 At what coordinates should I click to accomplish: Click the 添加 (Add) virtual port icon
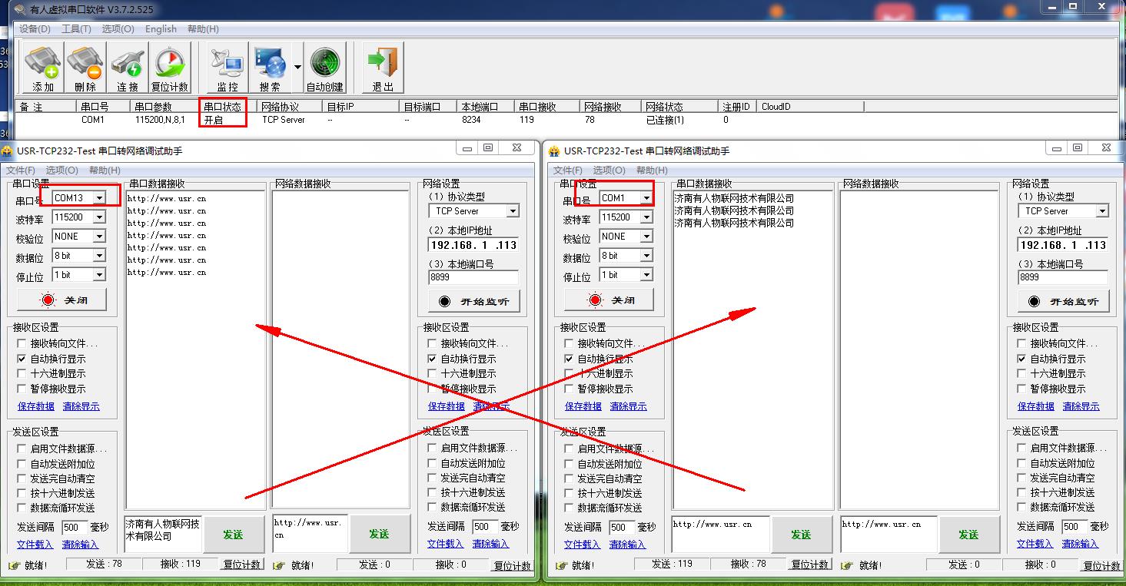pos(43,68)
